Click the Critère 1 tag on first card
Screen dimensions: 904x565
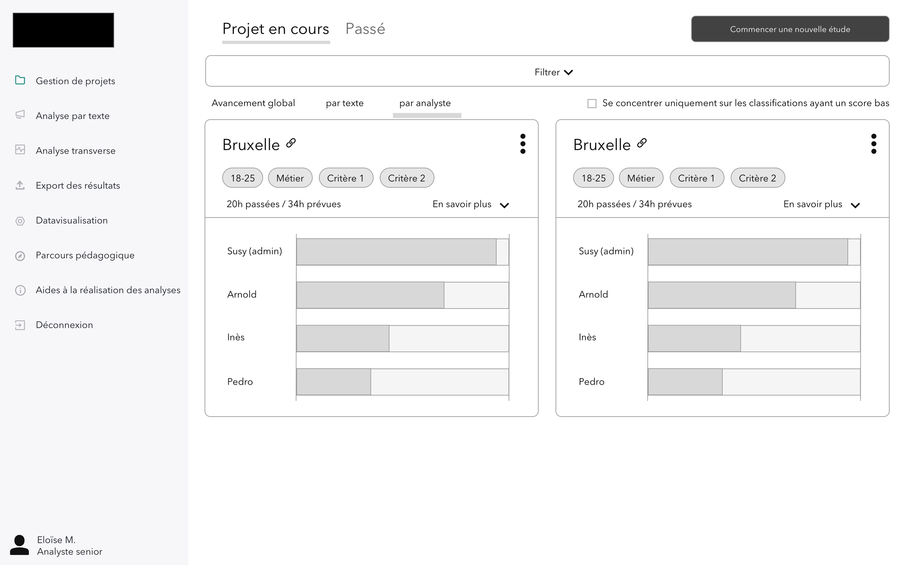pos(345,178)
